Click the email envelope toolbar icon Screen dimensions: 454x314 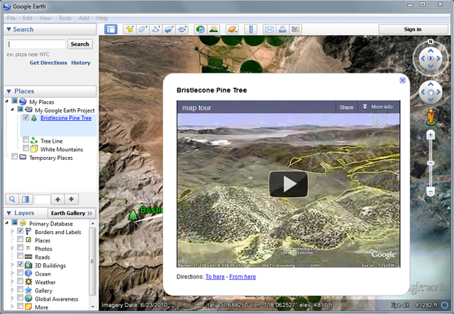coord(270,29)
